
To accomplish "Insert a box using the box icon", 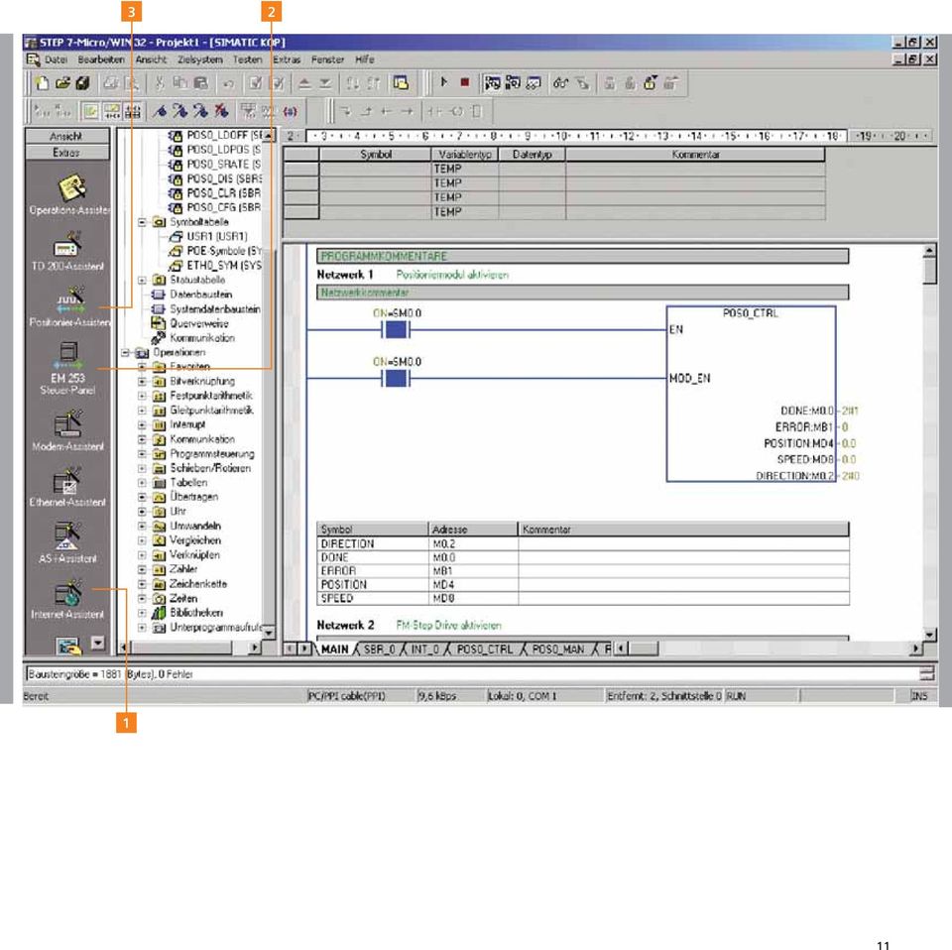I will [x=477, y=111].
